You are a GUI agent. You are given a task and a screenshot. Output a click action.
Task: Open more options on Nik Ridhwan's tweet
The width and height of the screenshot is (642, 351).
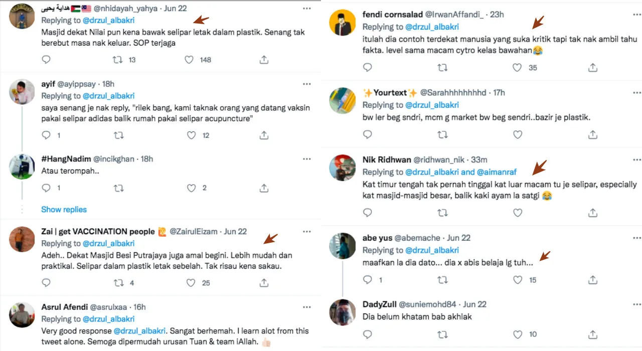(x=637, y=160)
